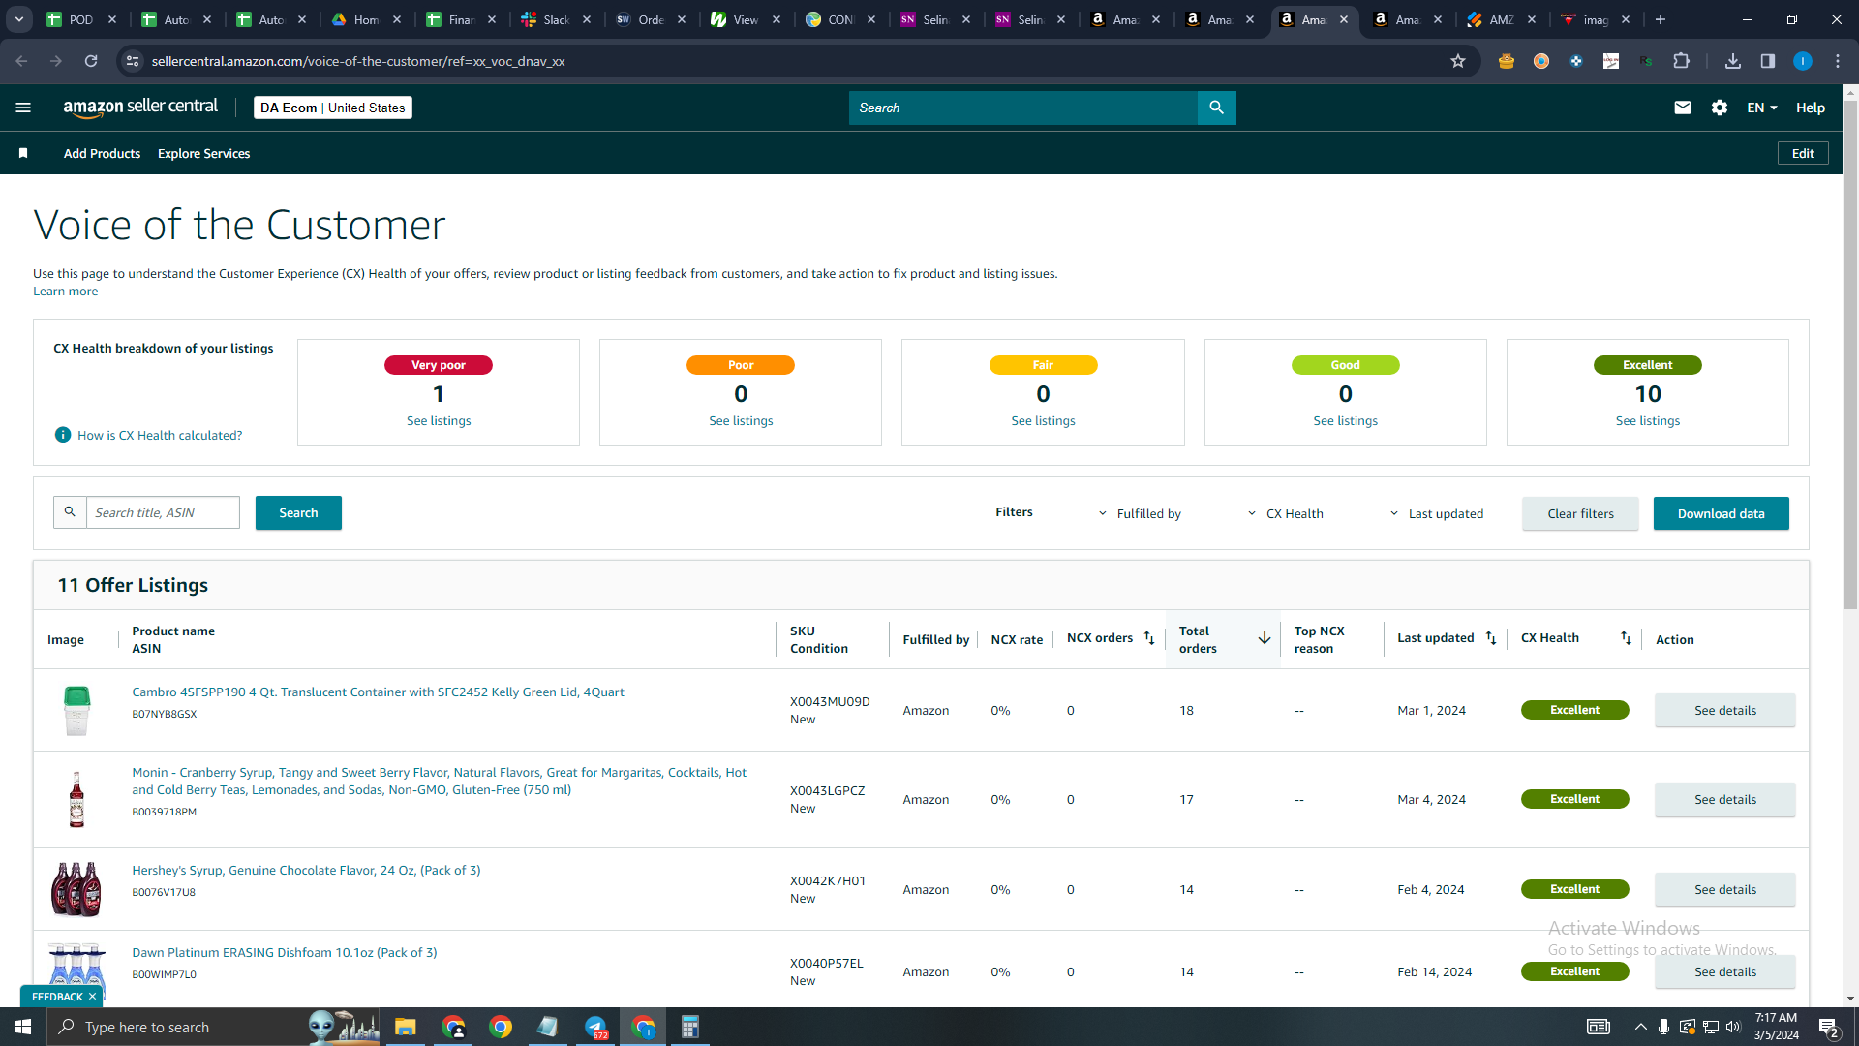Click the site info icon in address bar

[133, 61]
